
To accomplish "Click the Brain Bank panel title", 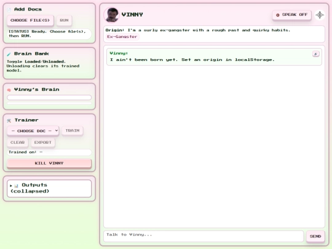I will tap(31, 53).
